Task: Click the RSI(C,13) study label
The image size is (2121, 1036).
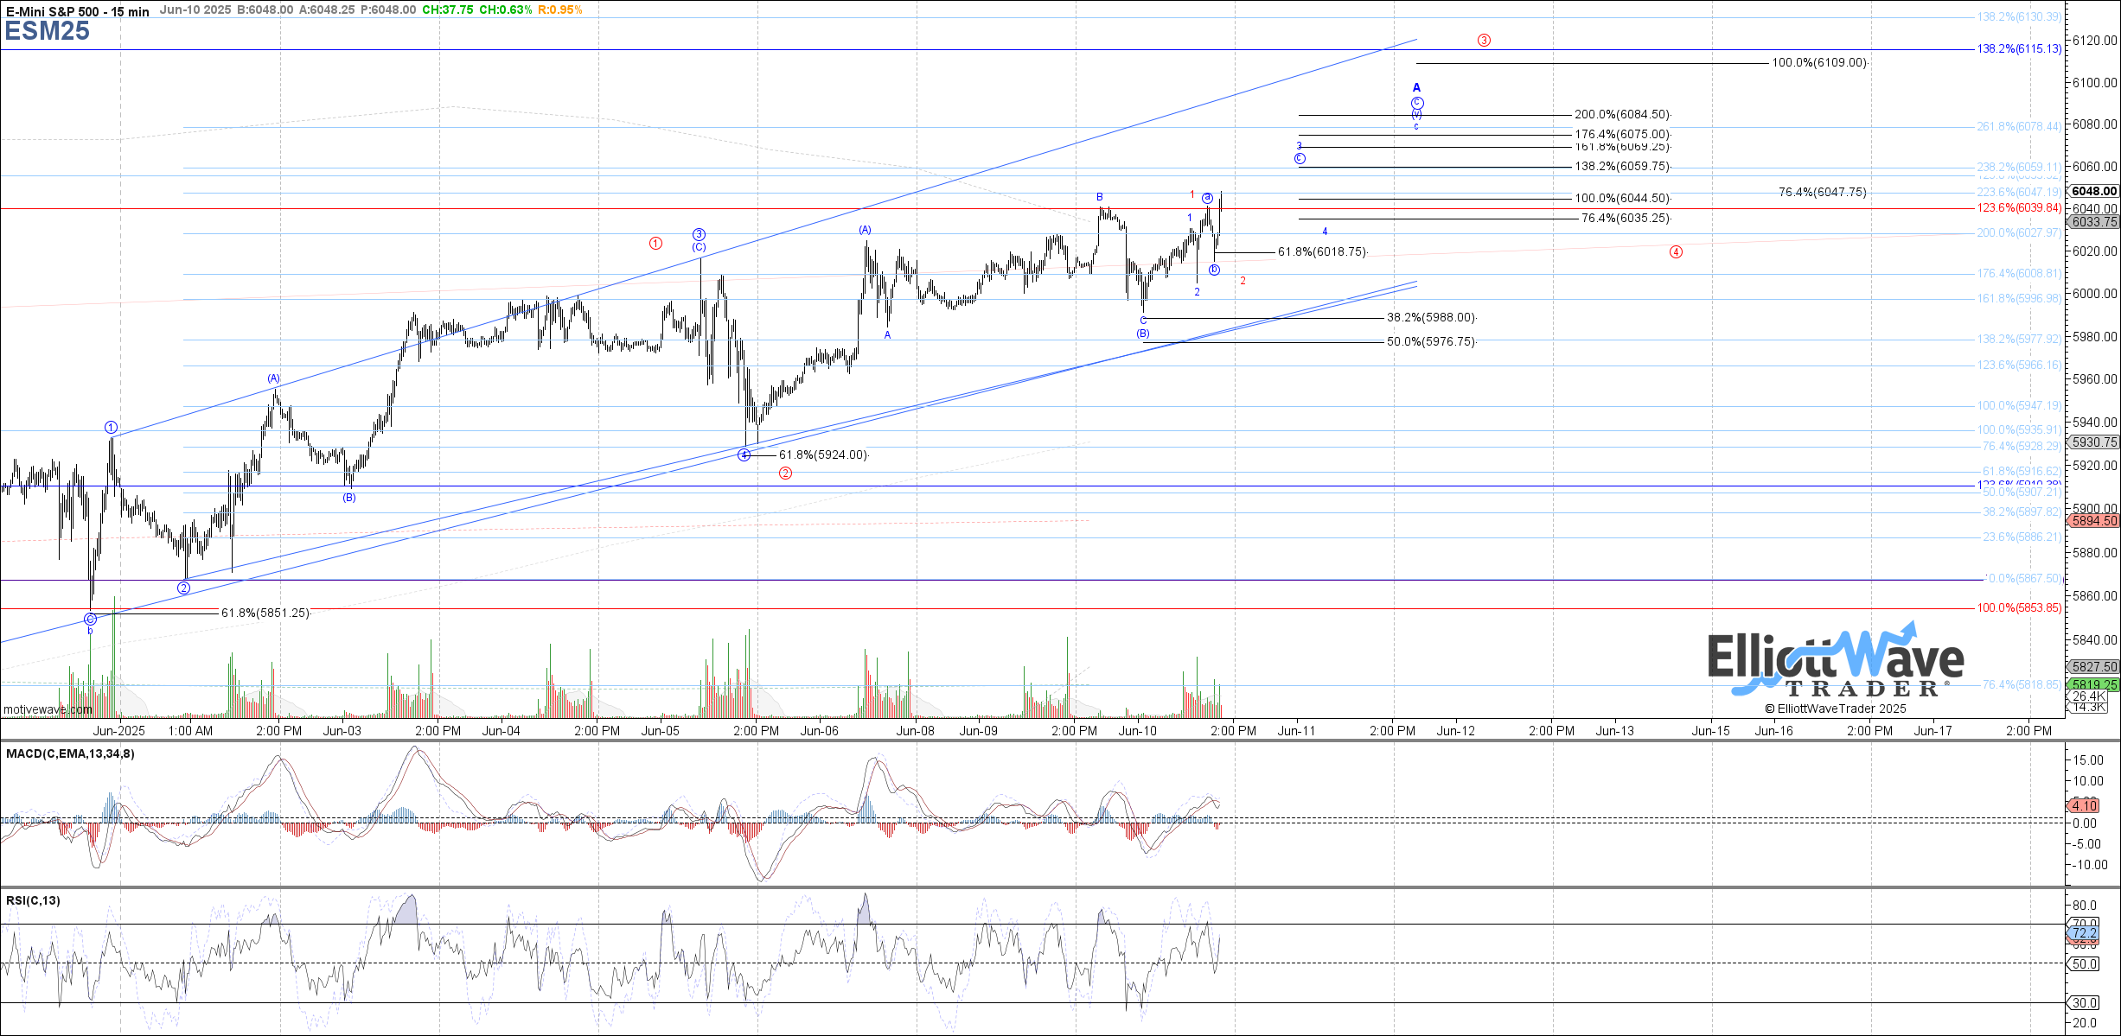Action: tap(33, 900)
